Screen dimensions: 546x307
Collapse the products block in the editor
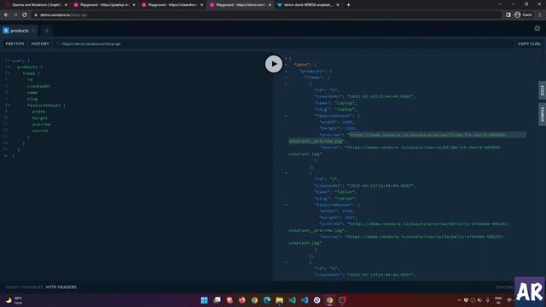9,67
